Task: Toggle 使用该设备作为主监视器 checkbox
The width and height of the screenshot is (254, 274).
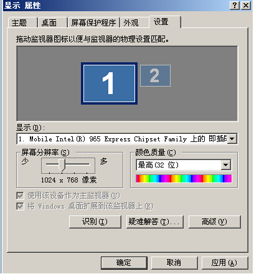Action: [x=20, y=196]
